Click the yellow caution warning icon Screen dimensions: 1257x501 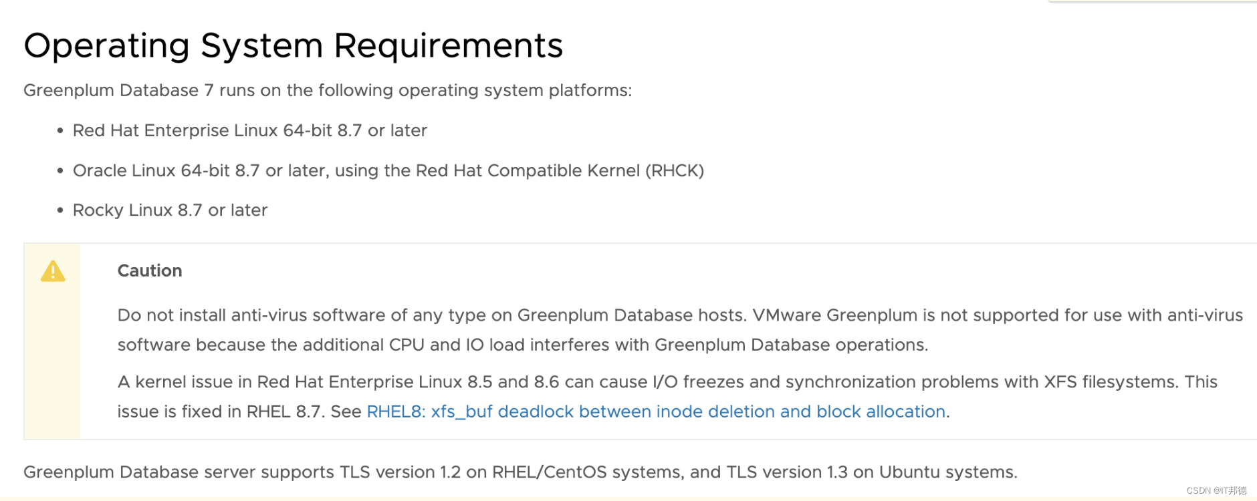53,271
